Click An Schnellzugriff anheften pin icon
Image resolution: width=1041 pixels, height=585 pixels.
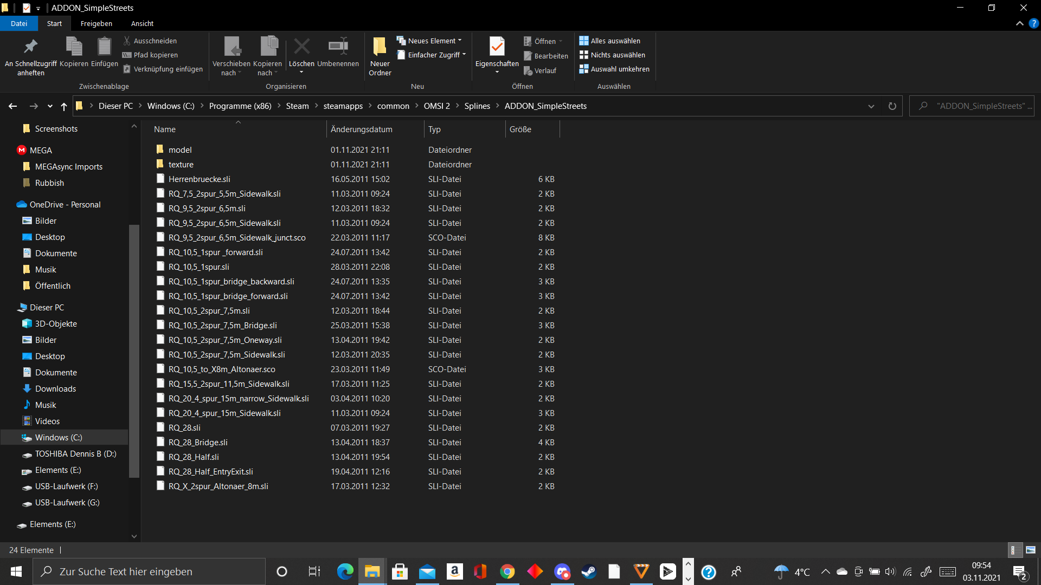pyautogui.click(x=31, y=47)
